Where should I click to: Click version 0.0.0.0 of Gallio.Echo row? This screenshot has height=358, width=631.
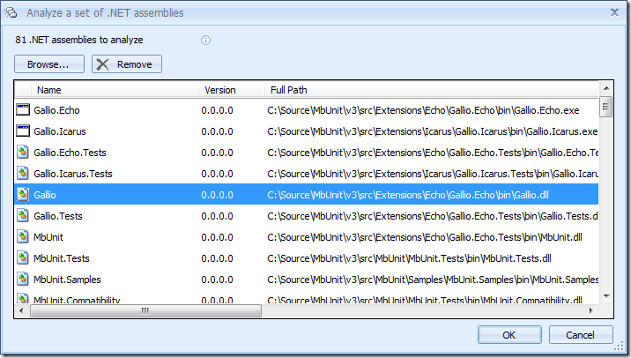pos(218,110)
